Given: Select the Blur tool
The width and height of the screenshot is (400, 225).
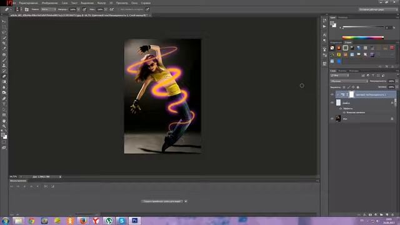Looking at the screenshot, I should (4, 87).
